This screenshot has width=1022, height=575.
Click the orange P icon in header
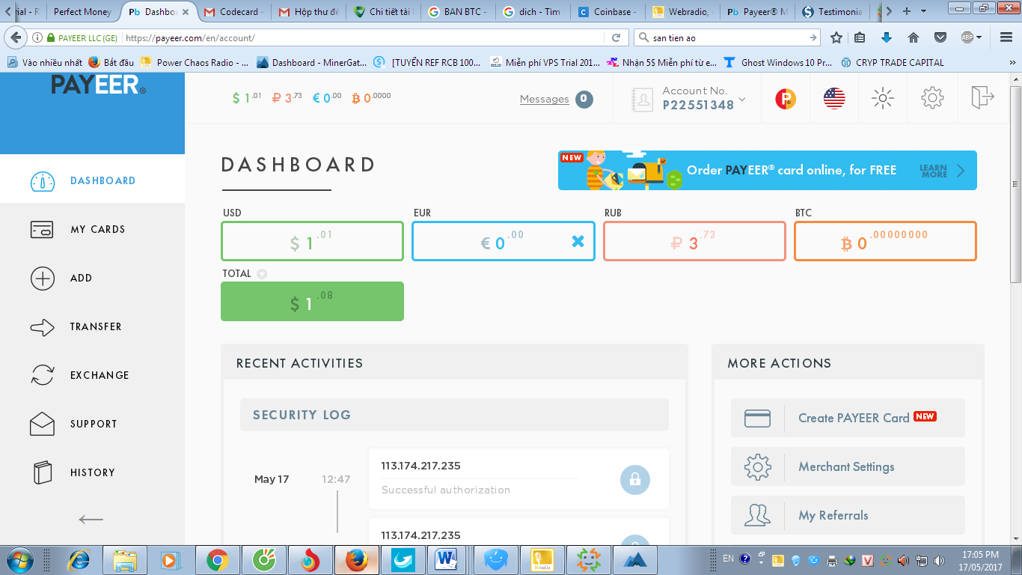pyautogui.click(x=786, y=98)
